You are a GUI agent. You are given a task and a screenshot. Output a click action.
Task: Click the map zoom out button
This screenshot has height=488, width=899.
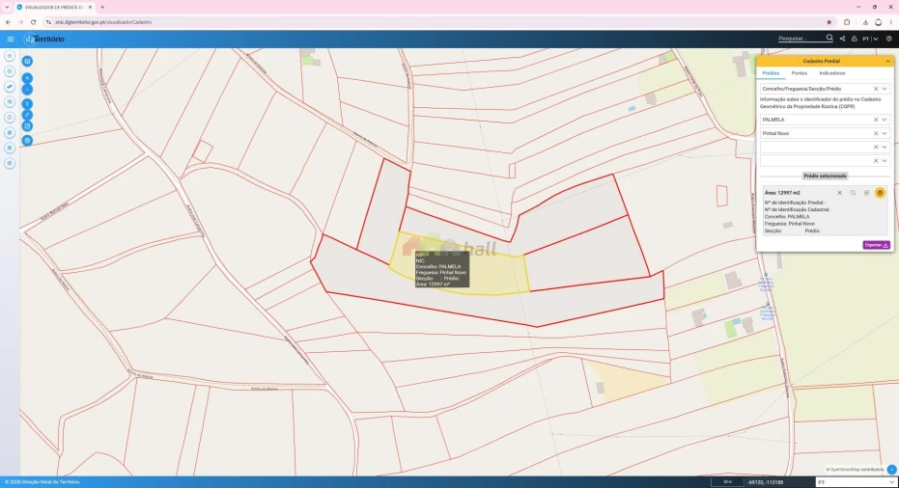(x=27, y=90)
